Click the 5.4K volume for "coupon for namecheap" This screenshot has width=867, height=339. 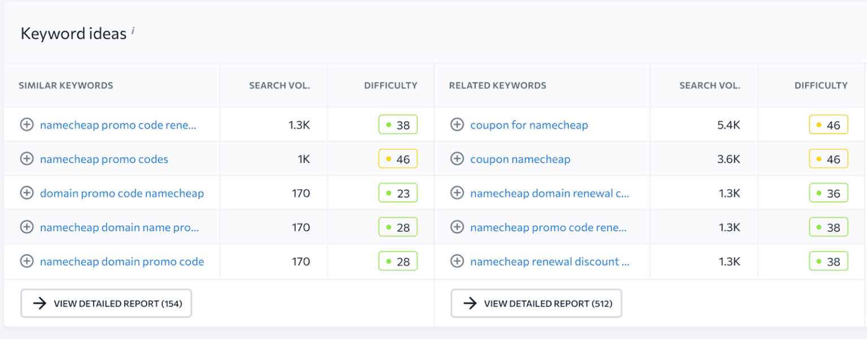[729, 125]
